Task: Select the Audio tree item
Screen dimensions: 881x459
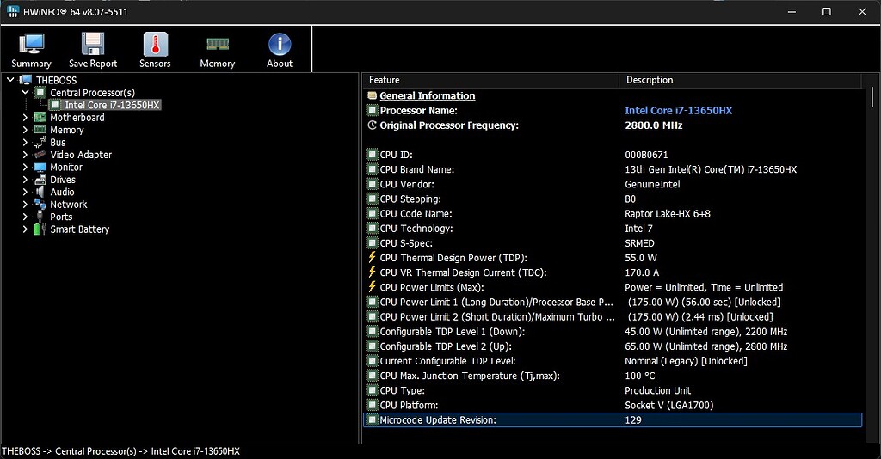Action: tap(62, 192)
